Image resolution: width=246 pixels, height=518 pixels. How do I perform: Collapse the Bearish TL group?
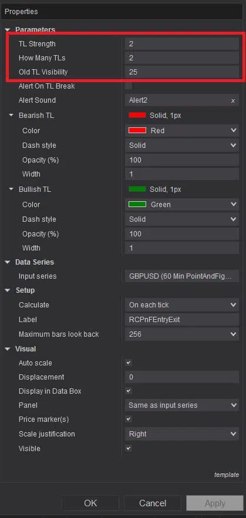pos(12,116)
